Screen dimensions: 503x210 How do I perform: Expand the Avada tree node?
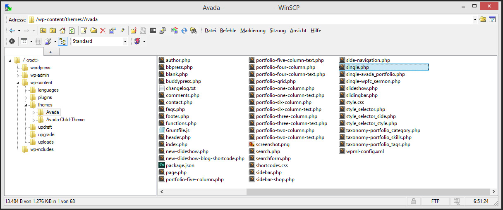[x=34, y=112]
